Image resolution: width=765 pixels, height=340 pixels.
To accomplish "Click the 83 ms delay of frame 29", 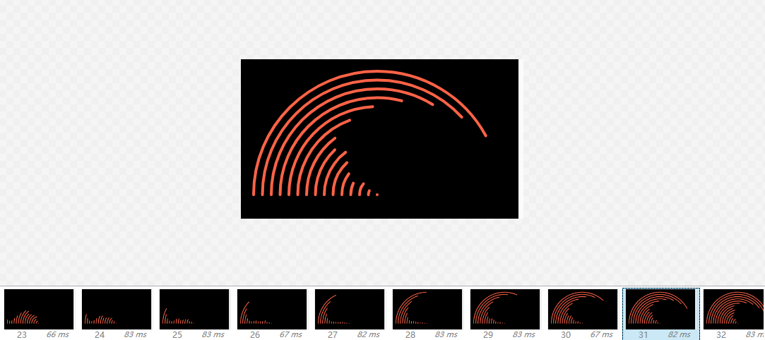I will click(523, 335).
